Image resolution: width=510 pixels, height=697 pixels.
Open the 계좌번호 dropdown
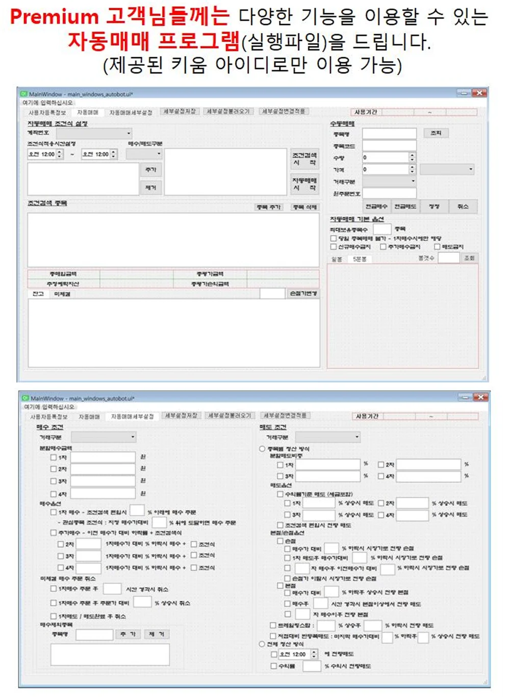click(92, 133)
